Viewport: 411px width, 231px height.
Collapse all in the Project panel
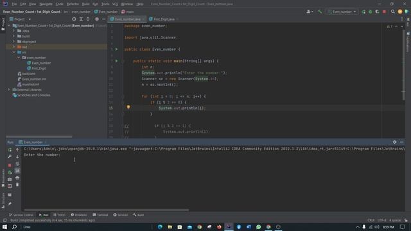point(88,19)
